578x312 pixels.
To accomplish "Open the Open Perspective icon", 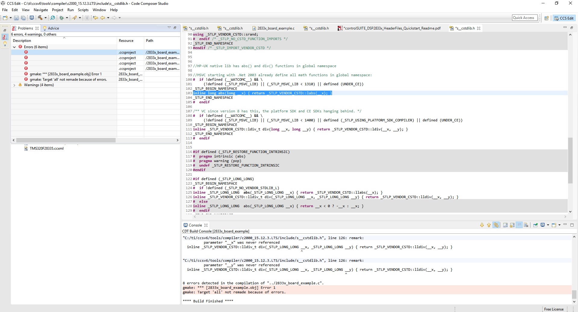I will (546, 18).
